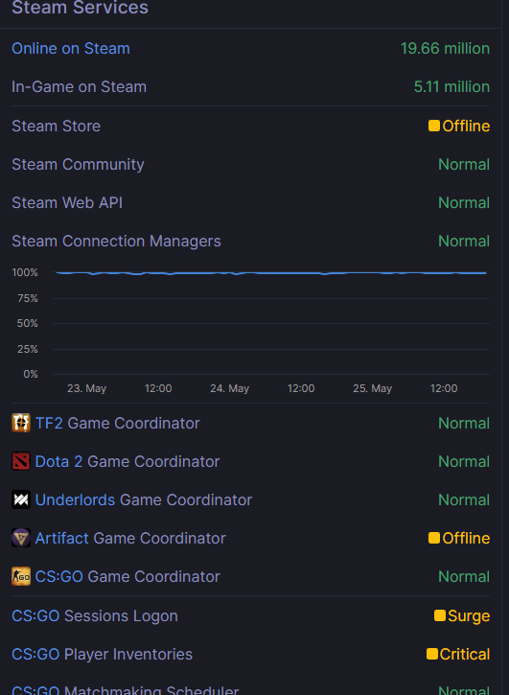This screenshot has height=695, width=509.
Task: Click the Artifact game icon
Action: tap(21, 538)
